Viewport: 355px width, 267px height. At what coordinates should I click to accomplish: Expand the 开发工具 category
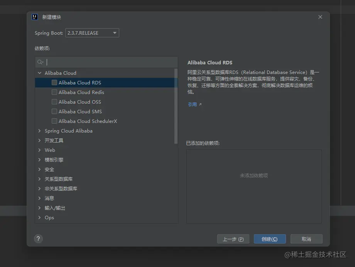tap(40, 140)
